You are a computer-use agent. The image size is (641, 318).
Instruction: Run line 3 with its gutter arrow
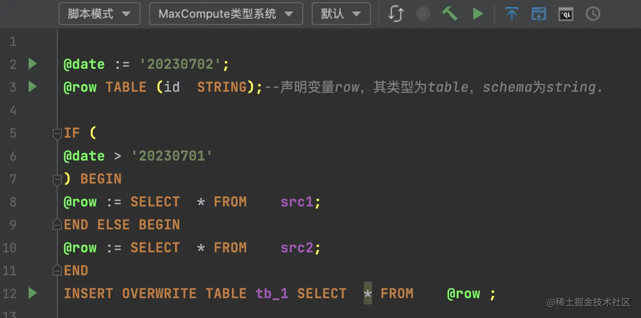(x=33, y=87)
